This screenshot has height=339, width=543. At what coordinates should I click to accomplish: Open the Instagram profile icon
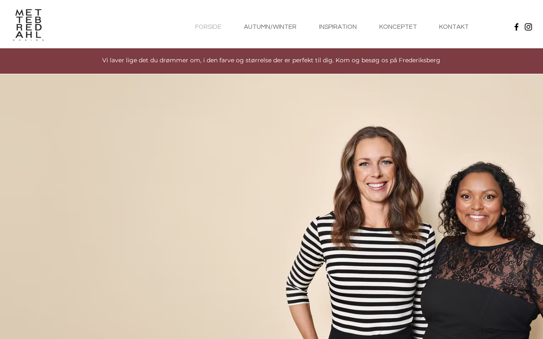(528, 27)
